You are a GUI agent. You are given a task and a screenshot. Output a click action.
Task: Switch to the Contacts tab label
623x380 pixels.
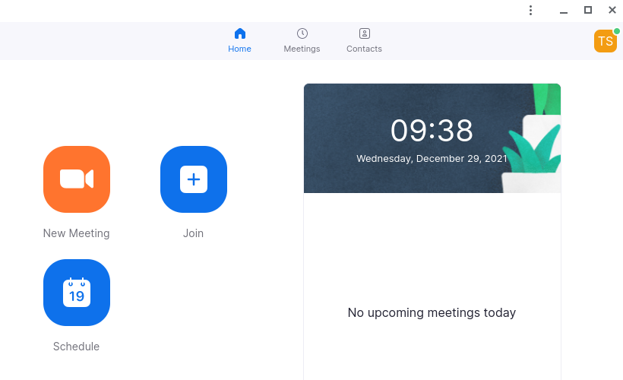[364, 49]
